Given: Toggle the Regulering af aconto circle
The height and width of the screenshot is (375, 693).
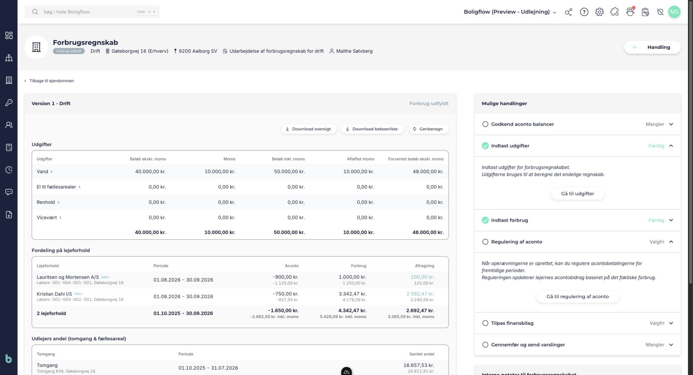Looking at the screenshot, I should [x=485, y=242].
